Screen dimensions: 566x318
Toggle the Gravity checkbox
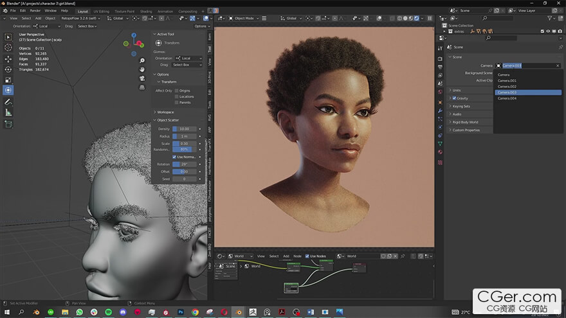coord(455,98)
